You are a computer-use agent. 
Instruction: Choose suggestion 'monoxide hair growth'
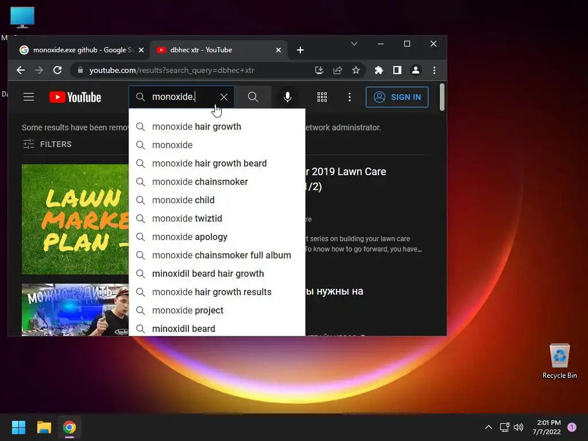coord(216,127)
